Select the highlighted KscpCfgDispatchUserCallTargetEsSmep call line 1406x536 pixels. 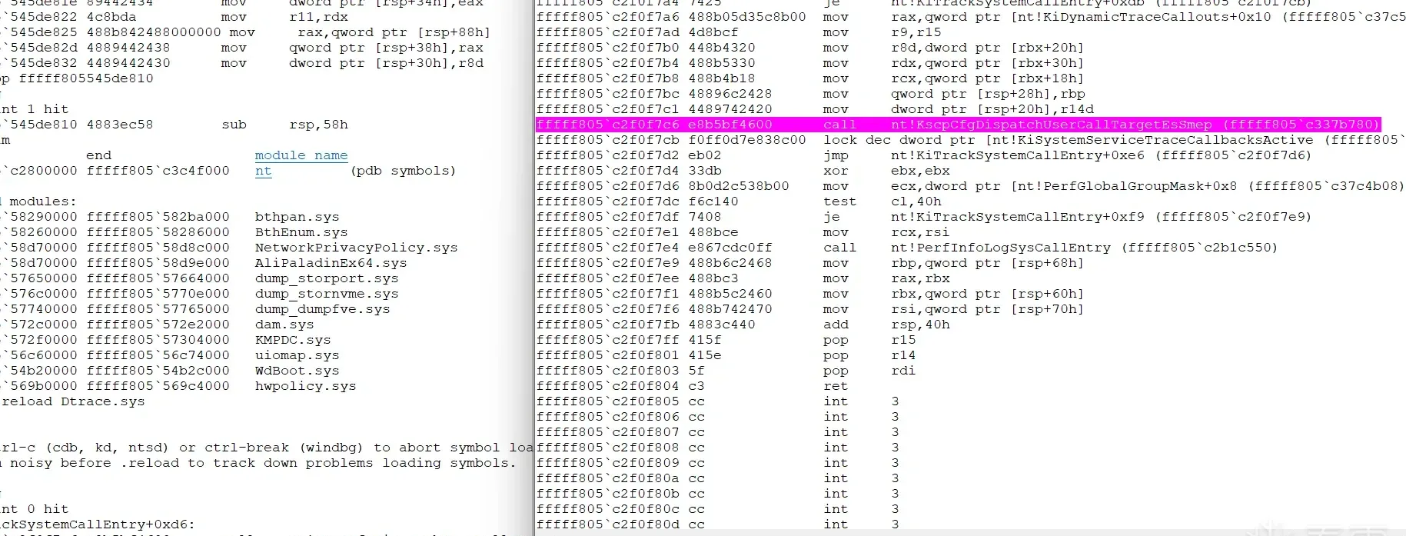click(958, 125)
